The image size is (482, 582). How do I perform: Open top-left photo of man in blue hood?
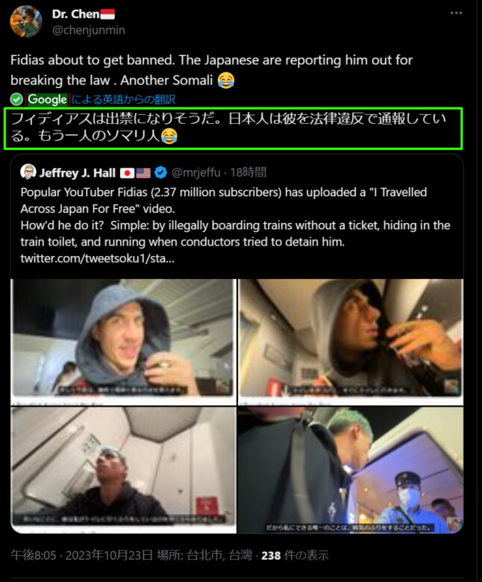(123, 342)
